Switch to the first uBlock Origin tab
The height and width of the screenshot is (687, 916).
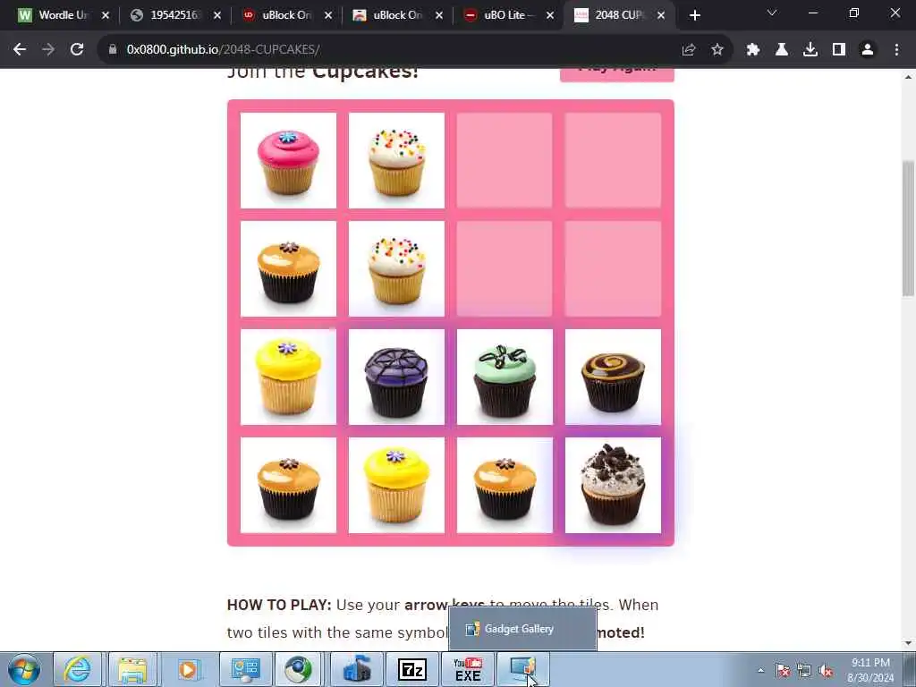pos(284,15)
